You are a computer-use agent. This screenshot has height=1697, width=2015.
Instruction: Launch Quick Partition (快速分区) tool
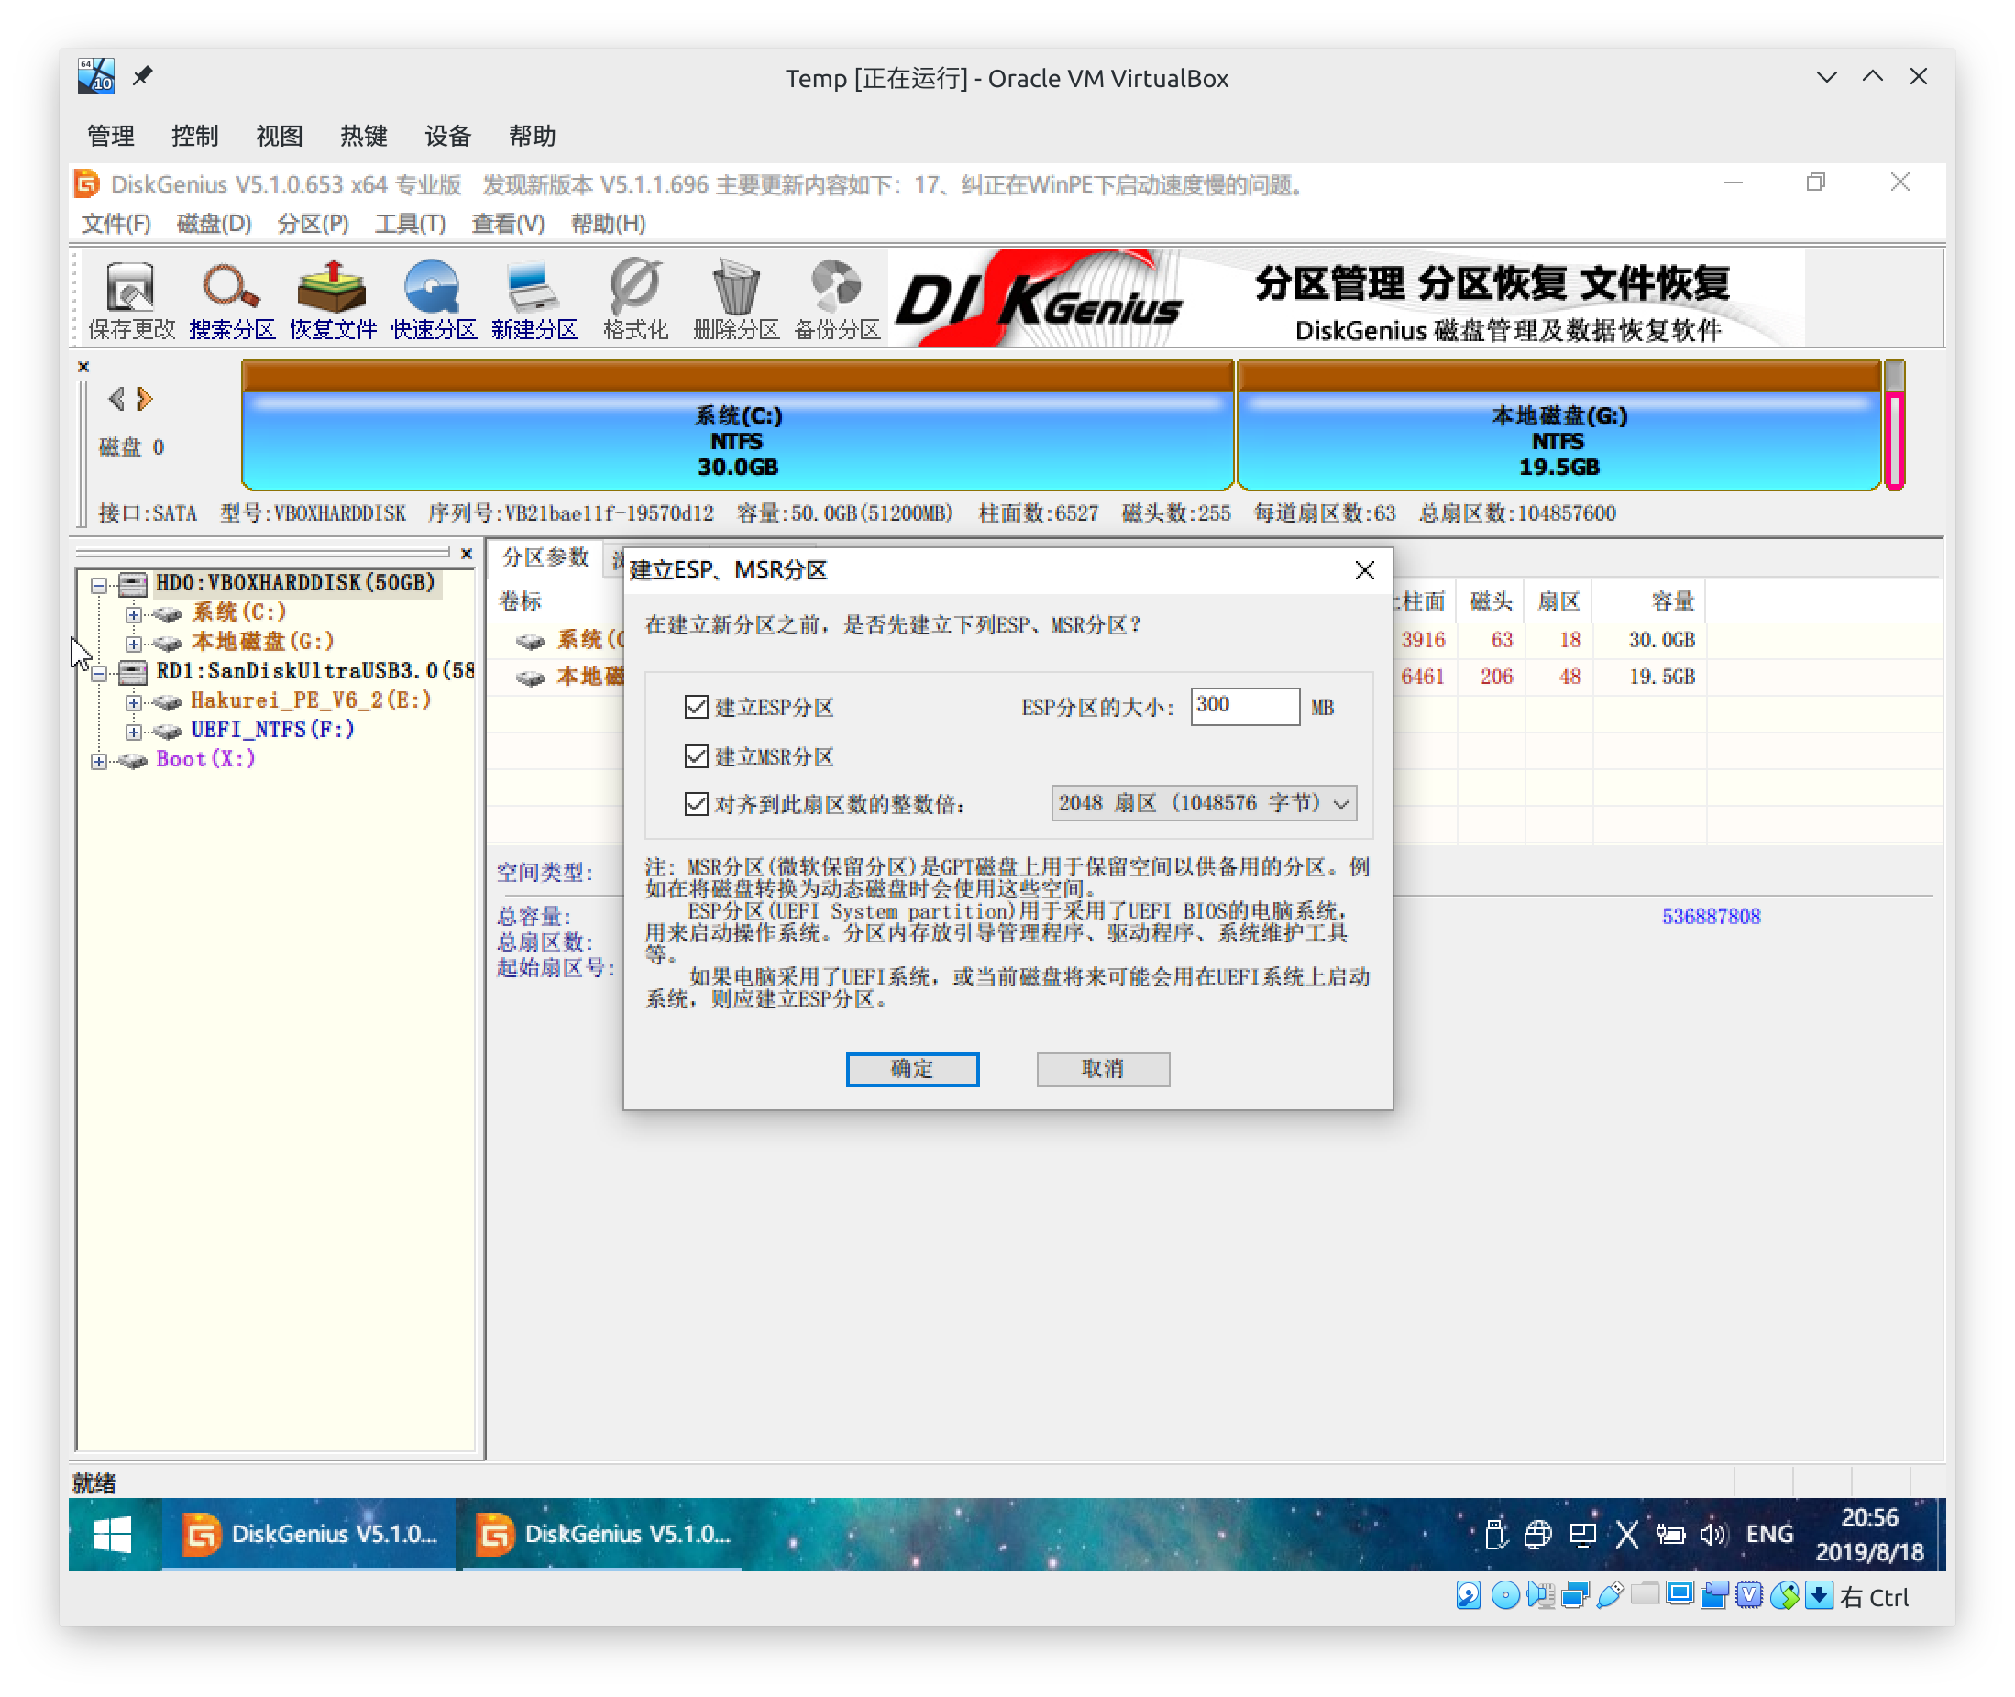(x=434, y=299)
